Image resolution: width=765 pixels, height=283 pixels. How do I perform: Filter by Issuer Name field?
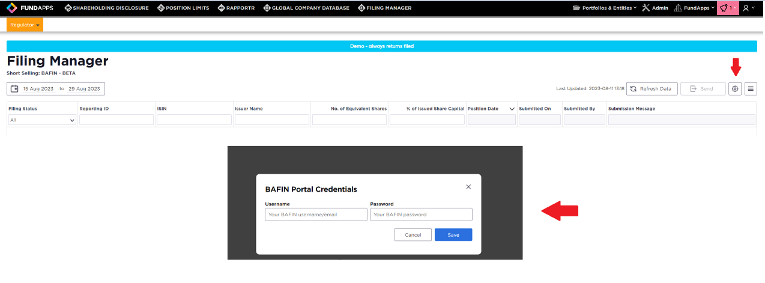(271, 120)
